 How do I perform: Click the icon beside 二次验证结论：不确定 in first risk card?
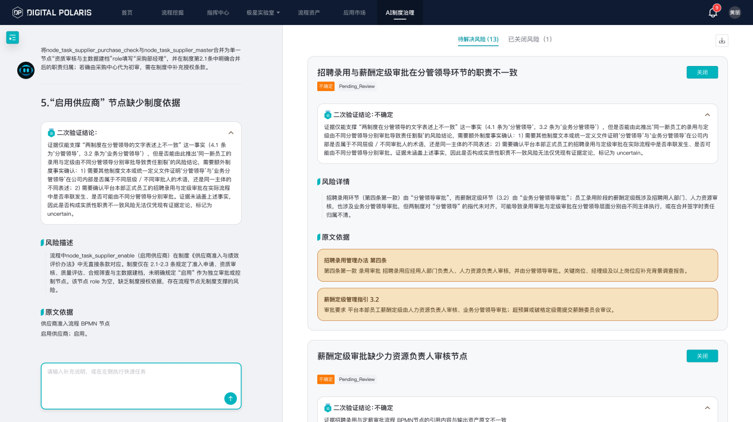tap(327, 115)
